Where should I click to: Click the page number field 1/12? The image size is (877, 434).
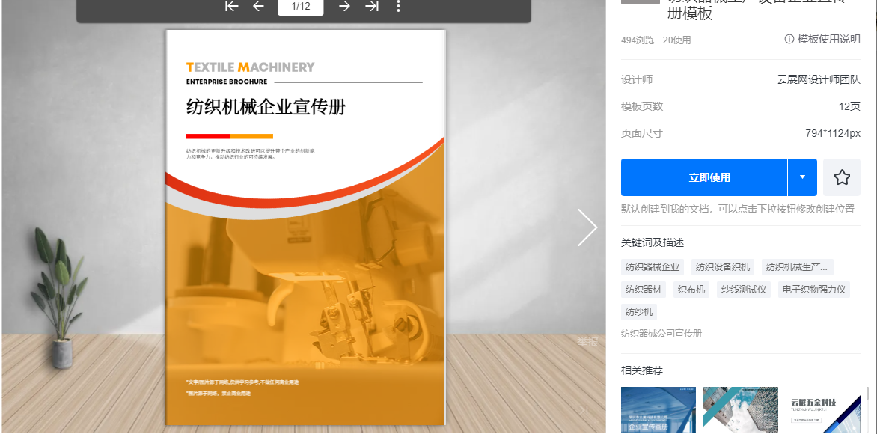pos(301,7)
